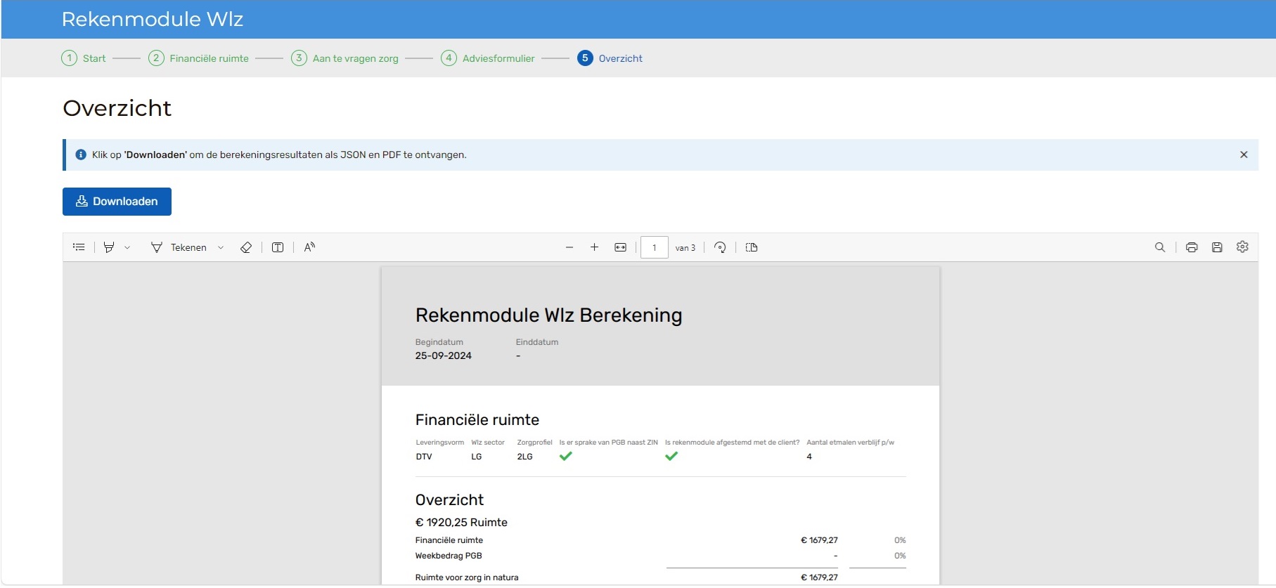Image resolution: width=1276 pixels, height=588 pixels.
Task: Select step 5 Overzicht
Action: tap(610, 58)
